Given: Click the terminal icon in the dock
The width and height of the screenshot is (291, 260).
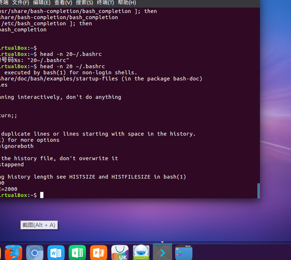Looking at the screenshot, I should pos(162,252).
